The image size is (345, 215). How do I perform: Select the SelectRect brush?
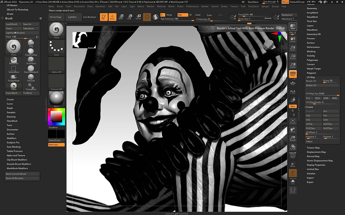[14, 69]
